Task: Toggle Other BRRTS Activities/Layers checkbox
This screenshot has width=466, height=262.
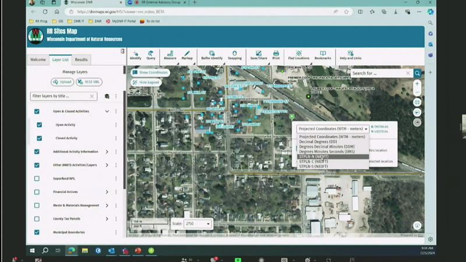Action: pos(37,165)
